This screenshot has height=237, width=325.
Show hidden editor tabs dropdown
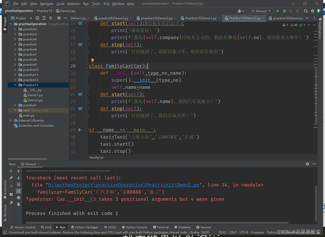pos(307,18)
